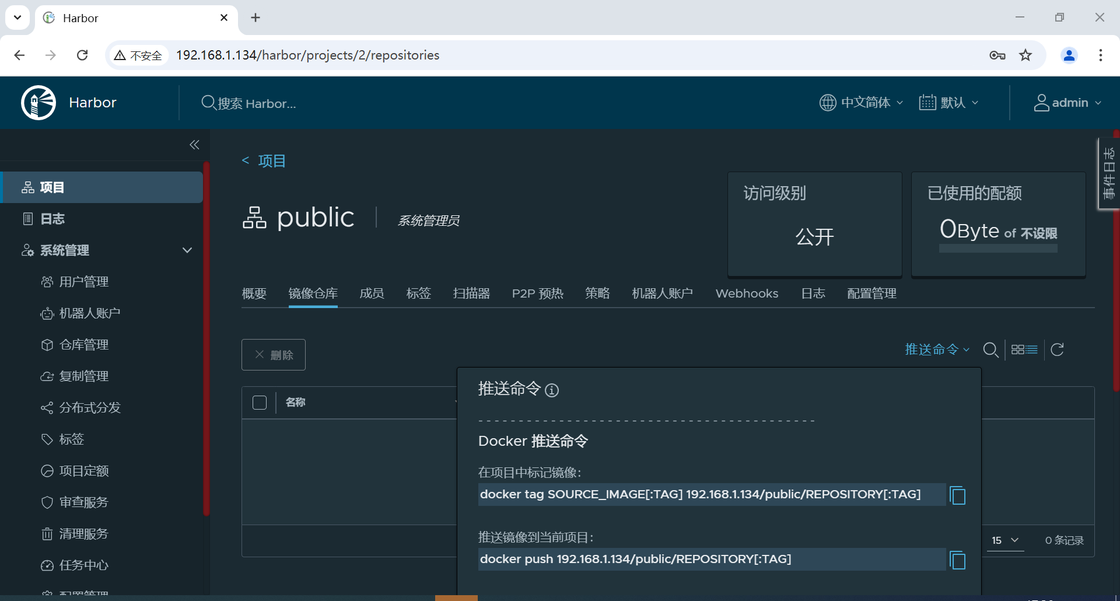Image resolution: width=1120 pixels, height=601 pixels.
Task: Copy the docker tag command
Action: [x=957, y=495]
